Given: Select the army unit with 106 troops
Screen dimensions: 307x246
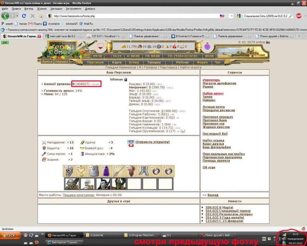Looking at the screenshot, I should (72, 184).
